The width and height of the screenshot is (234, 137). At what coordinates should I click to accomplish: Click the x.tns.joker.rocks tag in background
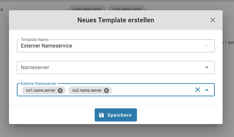tap(87, 9)
